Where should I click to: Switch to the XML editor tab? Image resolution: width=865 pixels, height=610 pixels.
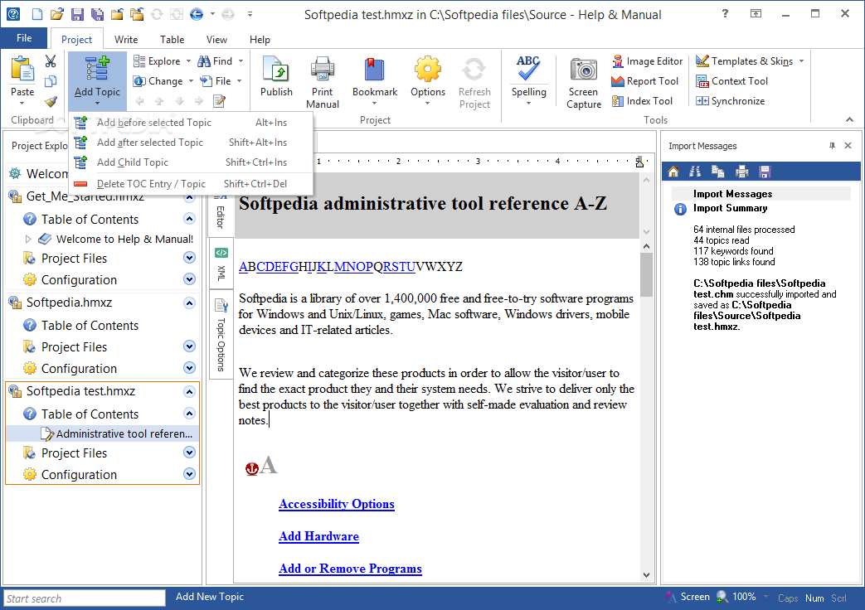click(x=221, y=264)
